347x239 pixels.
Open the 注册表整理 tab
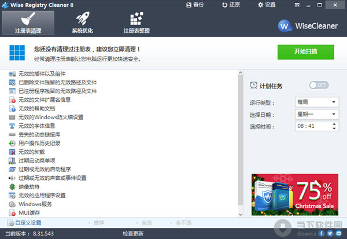coord(136,23)
